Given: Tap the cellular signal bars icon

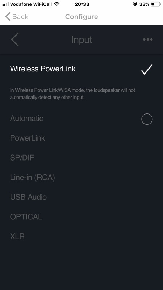Looking at the screenshot, I should coord(5,4).
